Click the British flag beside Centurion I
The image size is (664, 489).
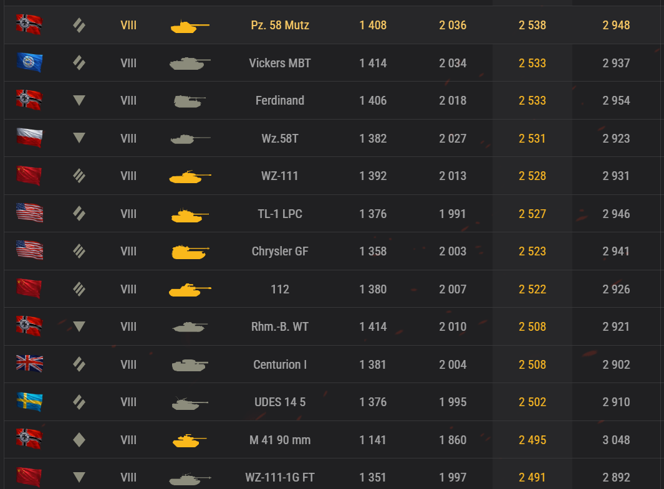[x=29, y=364]
